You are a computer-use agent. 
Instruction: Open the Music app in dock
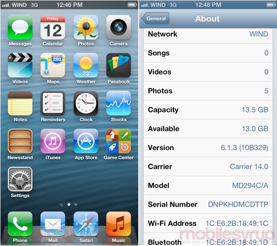[119, 224]
